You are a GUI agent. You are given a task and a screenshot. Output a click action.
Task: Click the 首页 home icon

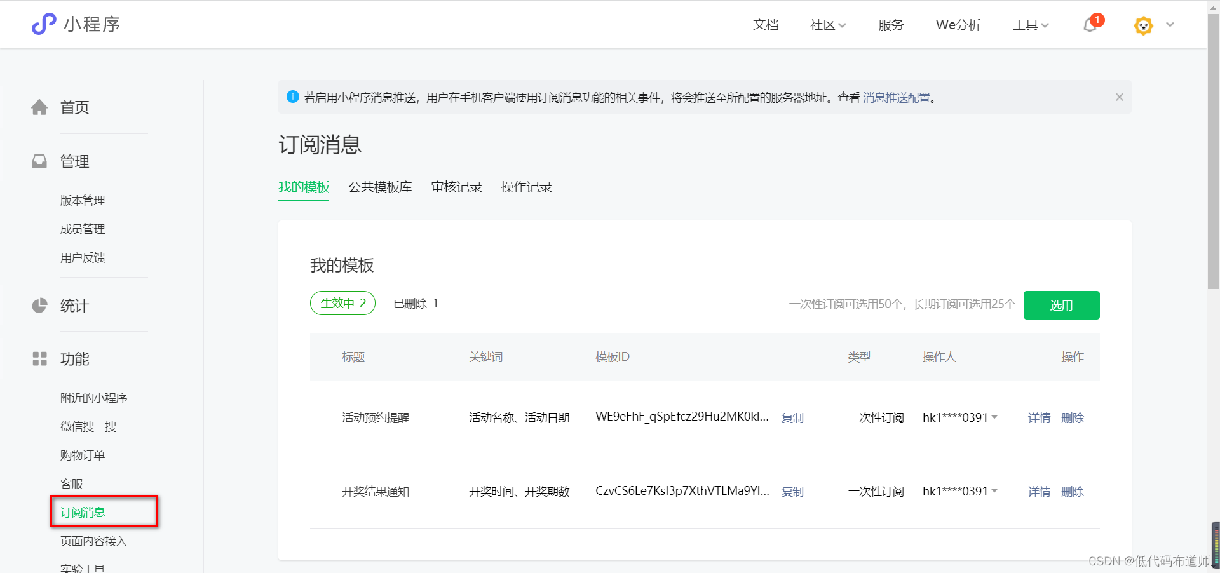coord(39,107)
